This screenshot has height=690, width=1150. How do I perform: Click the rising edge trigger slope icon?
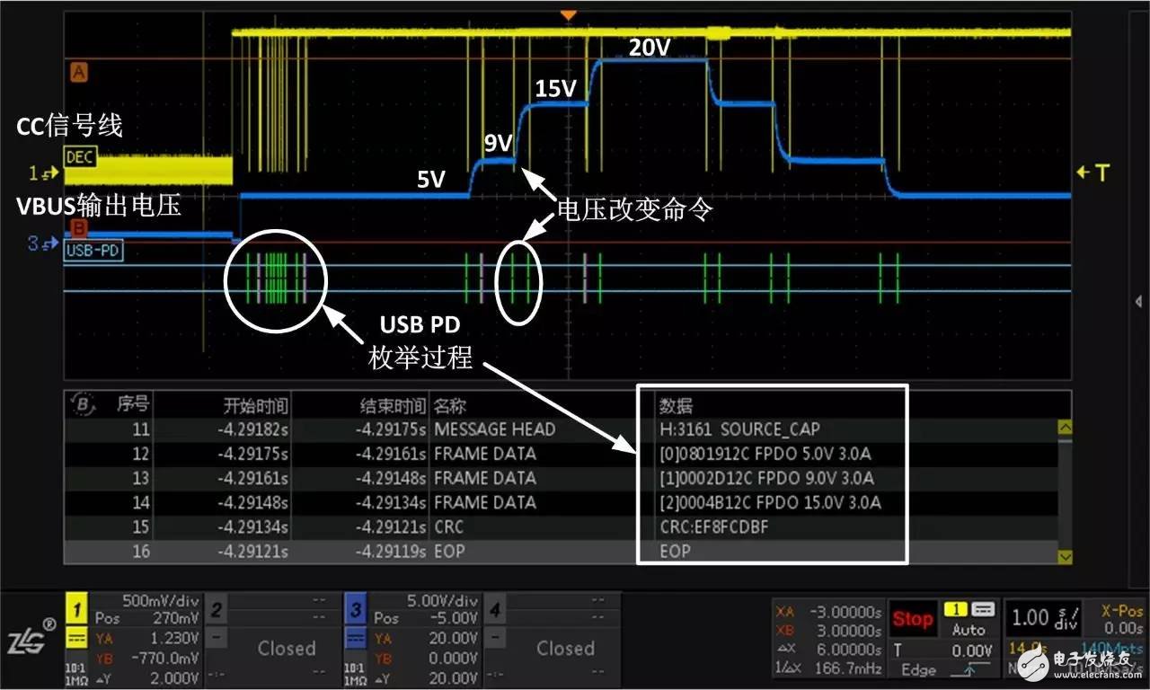[974, 668]
